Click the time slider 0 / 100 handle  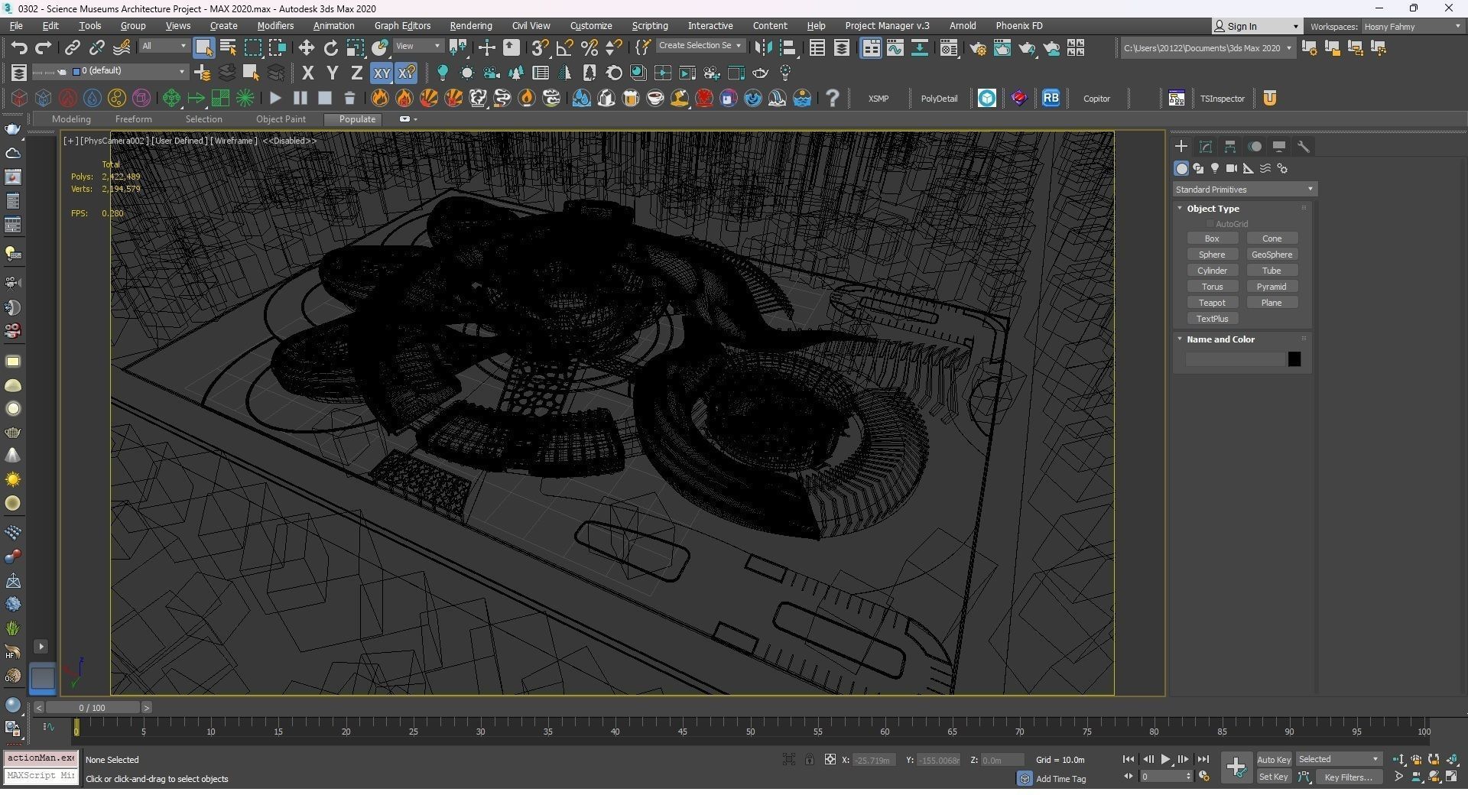[x=92, y=709]
